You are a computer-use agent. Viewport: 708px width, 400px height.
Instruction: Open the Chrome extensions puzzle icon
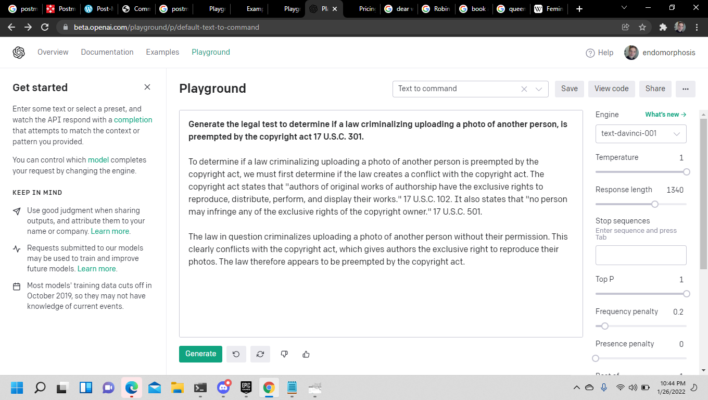[663, 27]
